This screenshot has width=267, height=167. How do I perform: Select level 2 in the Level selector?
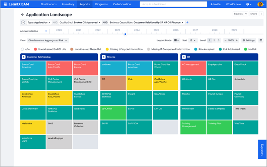point(214,40)
